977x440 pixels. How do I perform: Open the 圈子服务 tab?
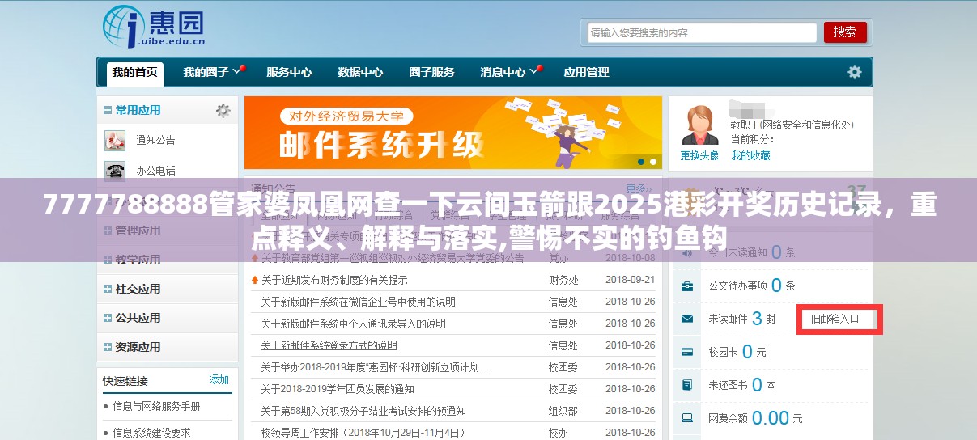(431, 72)
